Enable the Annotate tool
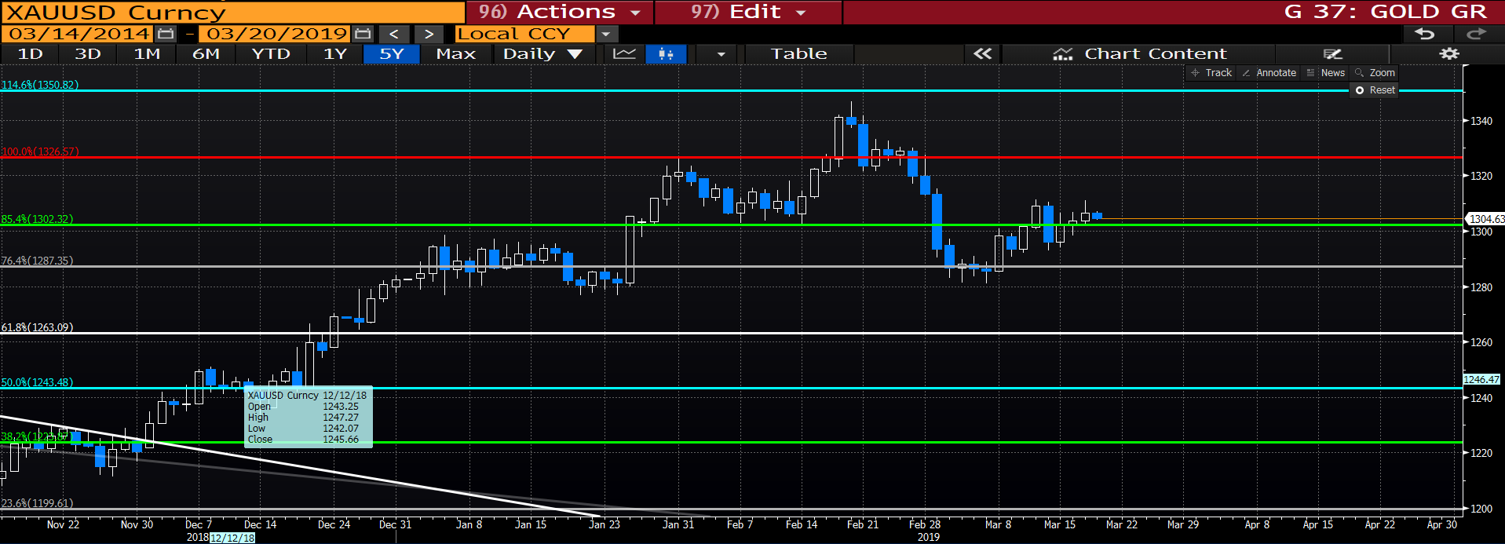This screenshot has height=544, width=1505. point(1269,73)
